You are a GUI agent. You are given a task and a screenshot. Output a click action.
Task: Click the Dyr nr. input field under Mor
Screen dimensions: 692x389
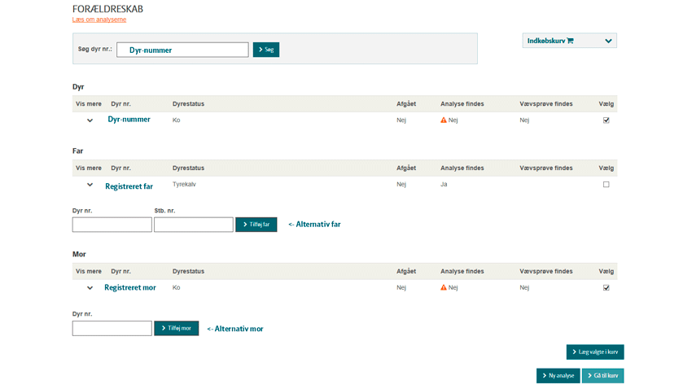click(112, 329)
